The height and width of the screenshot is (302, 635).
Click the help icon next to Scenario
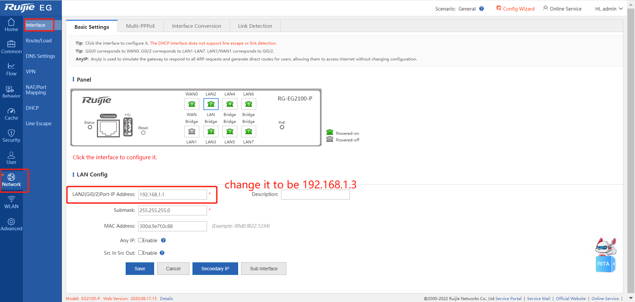pos(482,9)
